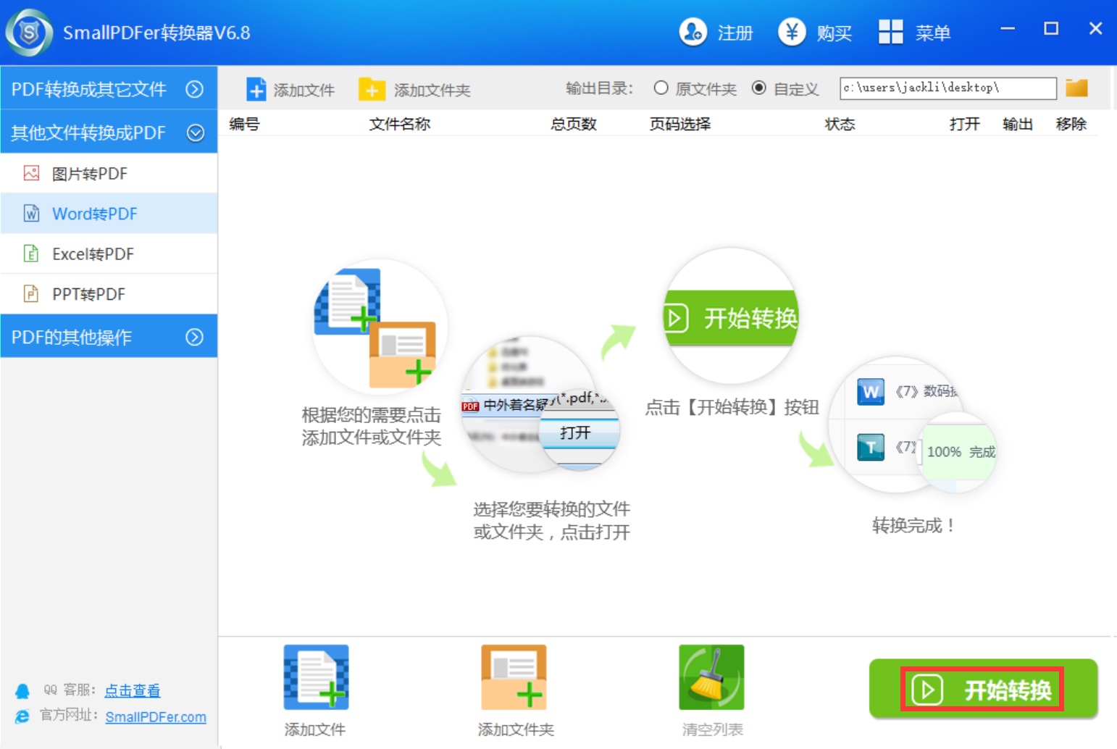Click the Excel转PDF spreadsheet icon
Viewport: 1117px width, 749px height.
(31, 254)
